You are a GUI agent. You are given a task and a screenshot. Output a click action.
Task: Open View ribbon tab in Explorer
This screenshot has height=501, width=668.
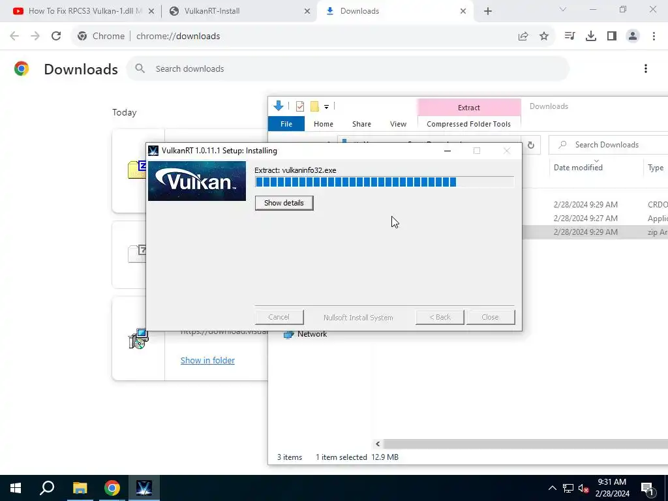coord(398,124)
